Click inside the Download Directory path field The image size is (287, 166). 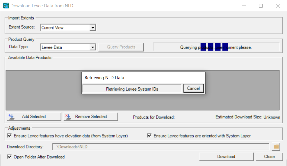click(161, 147)
